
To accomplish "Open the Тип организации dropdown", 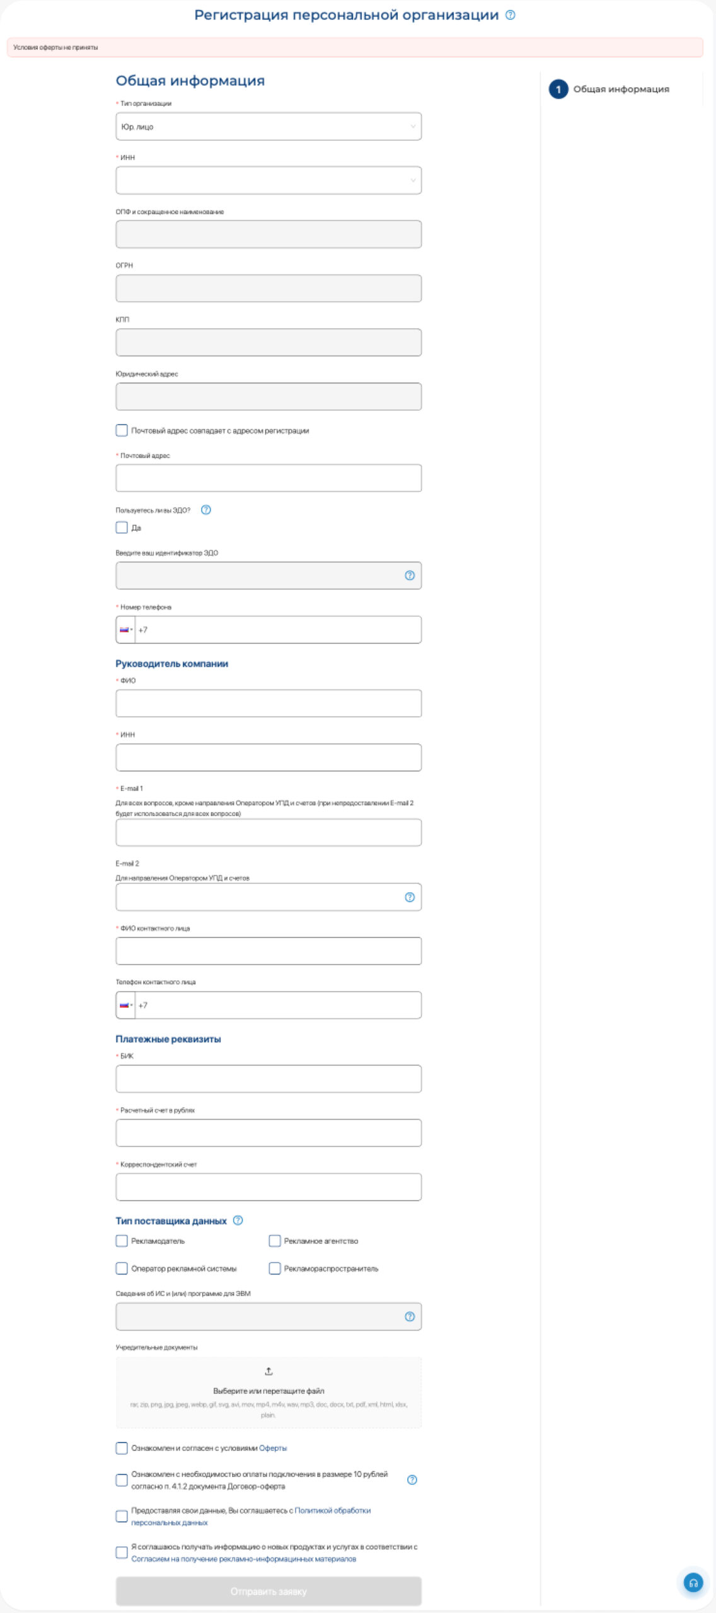I will point(268,127).
